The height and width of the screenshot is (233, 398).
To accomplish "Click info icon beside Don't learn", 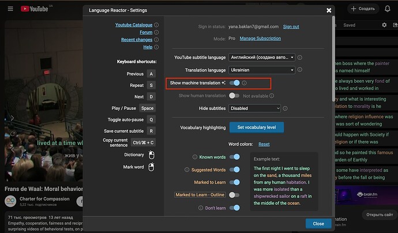I will 201,208.
